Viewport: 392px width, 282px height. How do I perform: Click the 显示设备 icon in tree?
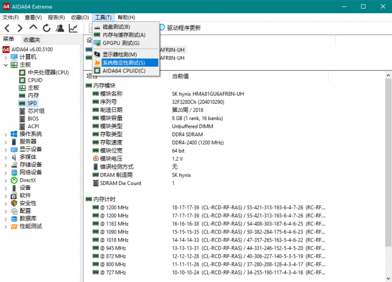(14, 149)
